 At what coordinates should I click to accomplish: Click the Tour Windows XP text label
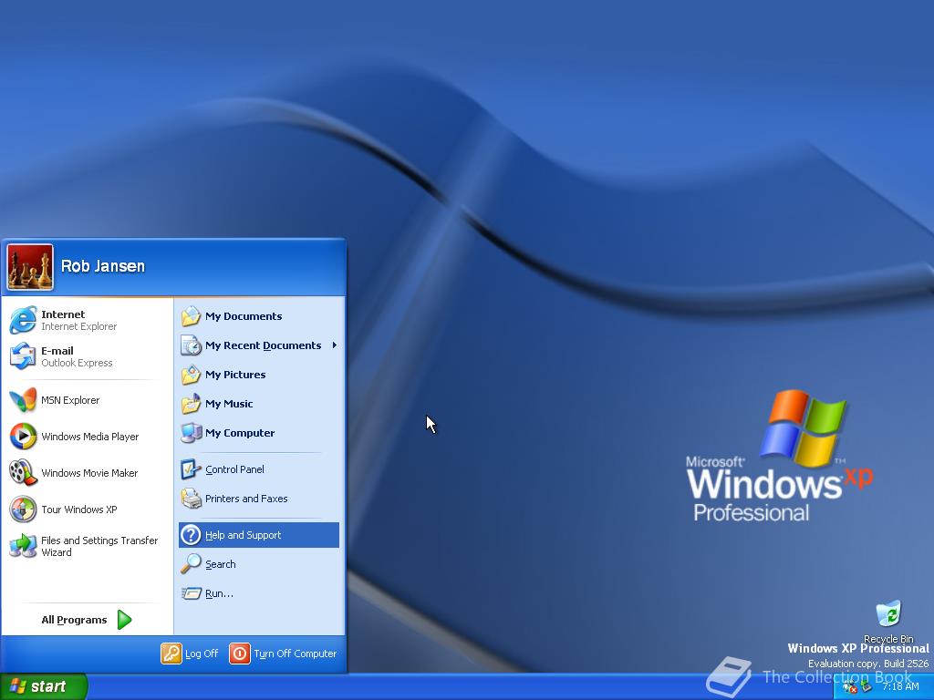[79, 510]
